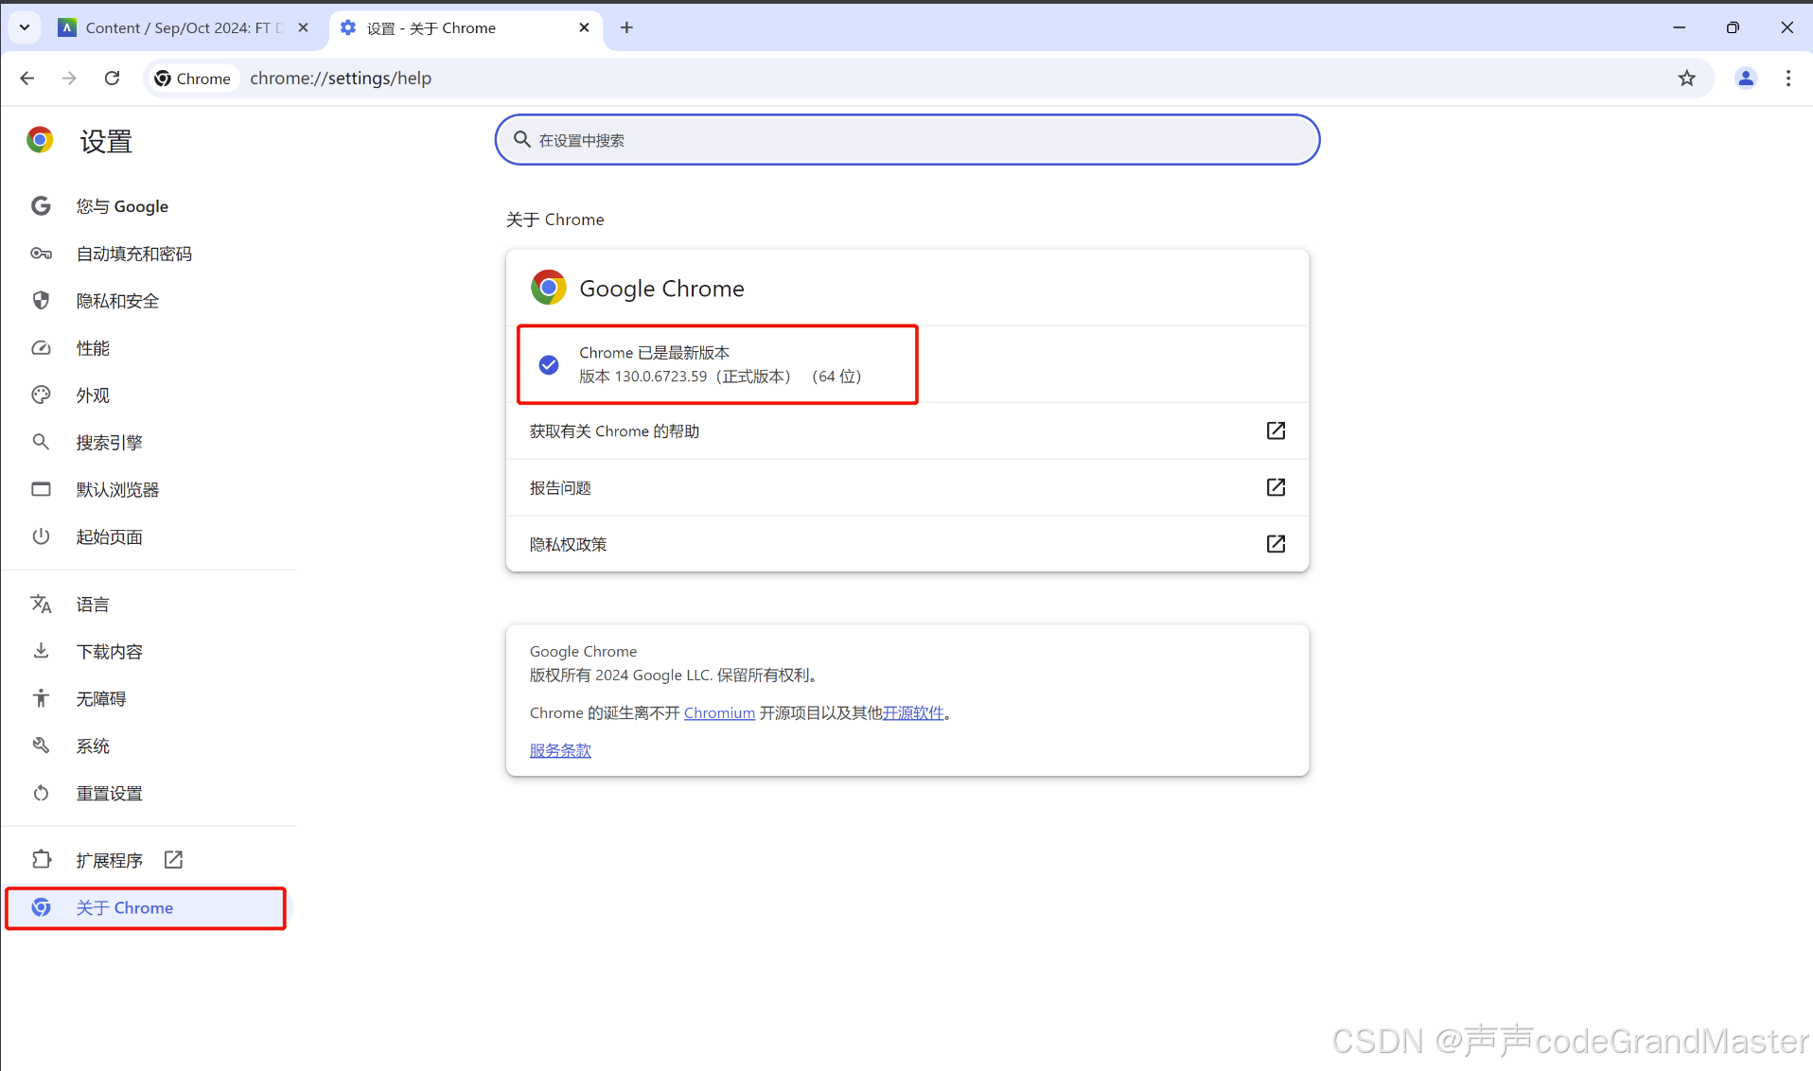The height and width of the screenshot is (1071, 1813).
Task: Click the Google G icon in sidebar
Action: tap(41, 206)
